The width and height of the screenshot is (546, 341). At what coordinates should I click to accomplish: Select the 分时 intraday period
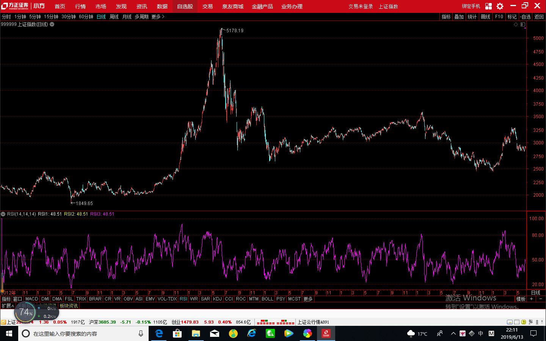(x=6, y=17)
